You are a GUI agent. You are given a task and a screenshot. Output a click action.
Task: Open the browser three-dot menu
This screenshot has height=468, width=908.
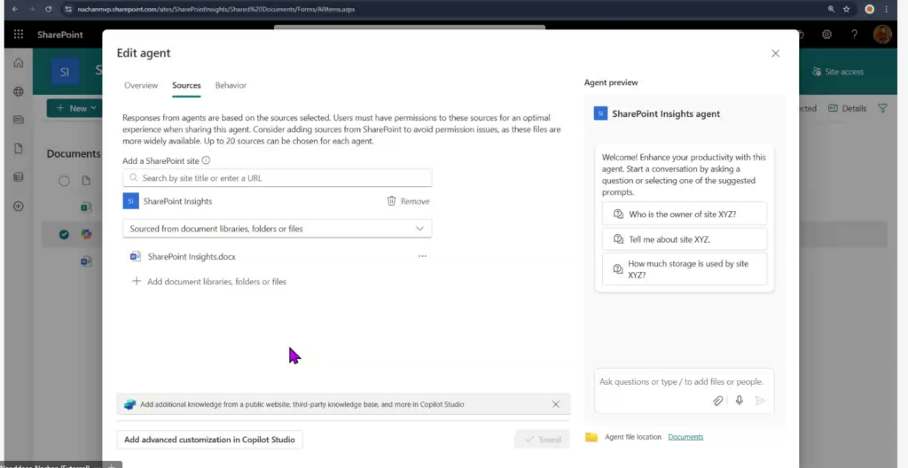[x=887, y=9]
